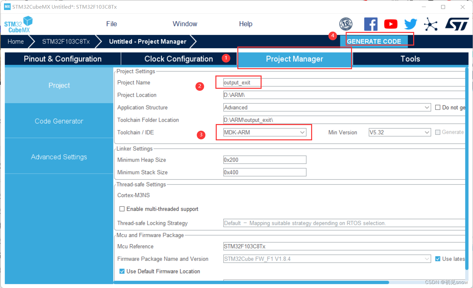Viewport: 473px width, 288px height.
Task: Click the GENERATE CODE button
Action: tap(374, 42)
